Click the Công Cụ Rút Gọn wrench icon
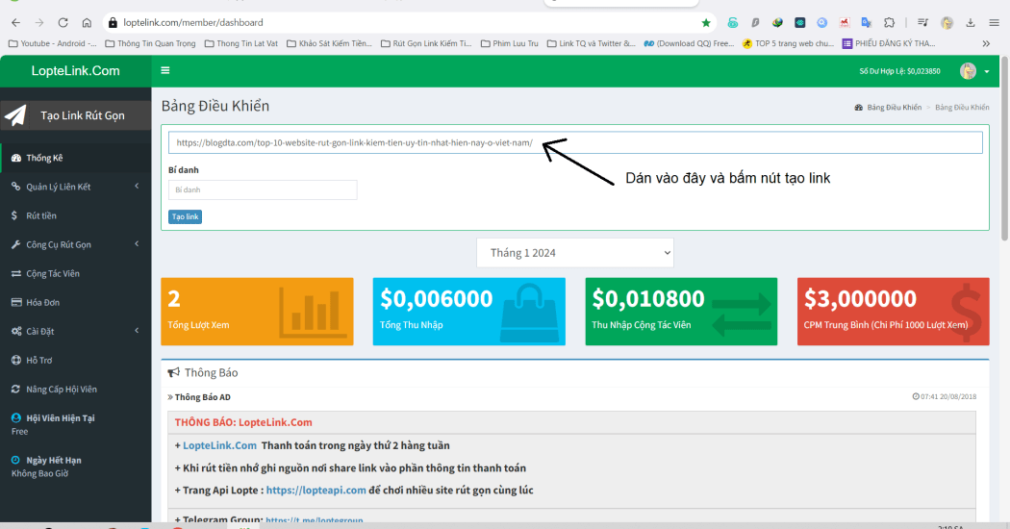Image resolution: width=1010 pixels, height=529 pixels. point(16,245)
